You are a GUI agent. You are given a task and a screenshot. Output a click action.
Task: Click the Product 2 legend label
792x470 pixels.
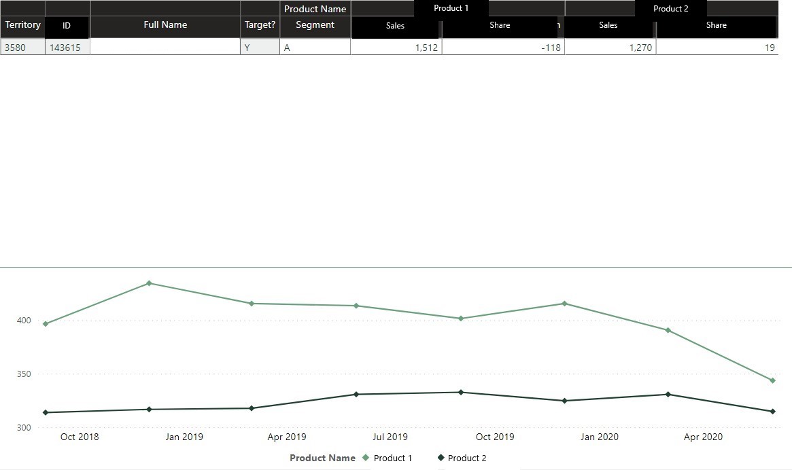pyautogui.click(x=467, y=458)
